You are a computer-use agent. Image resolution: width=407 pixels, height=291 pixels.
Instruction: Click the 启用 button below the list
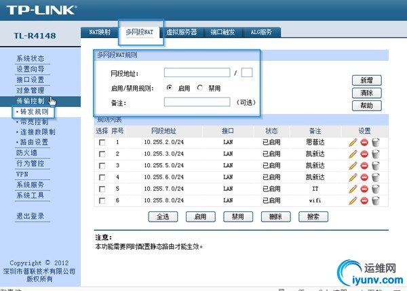coord(201,217)
